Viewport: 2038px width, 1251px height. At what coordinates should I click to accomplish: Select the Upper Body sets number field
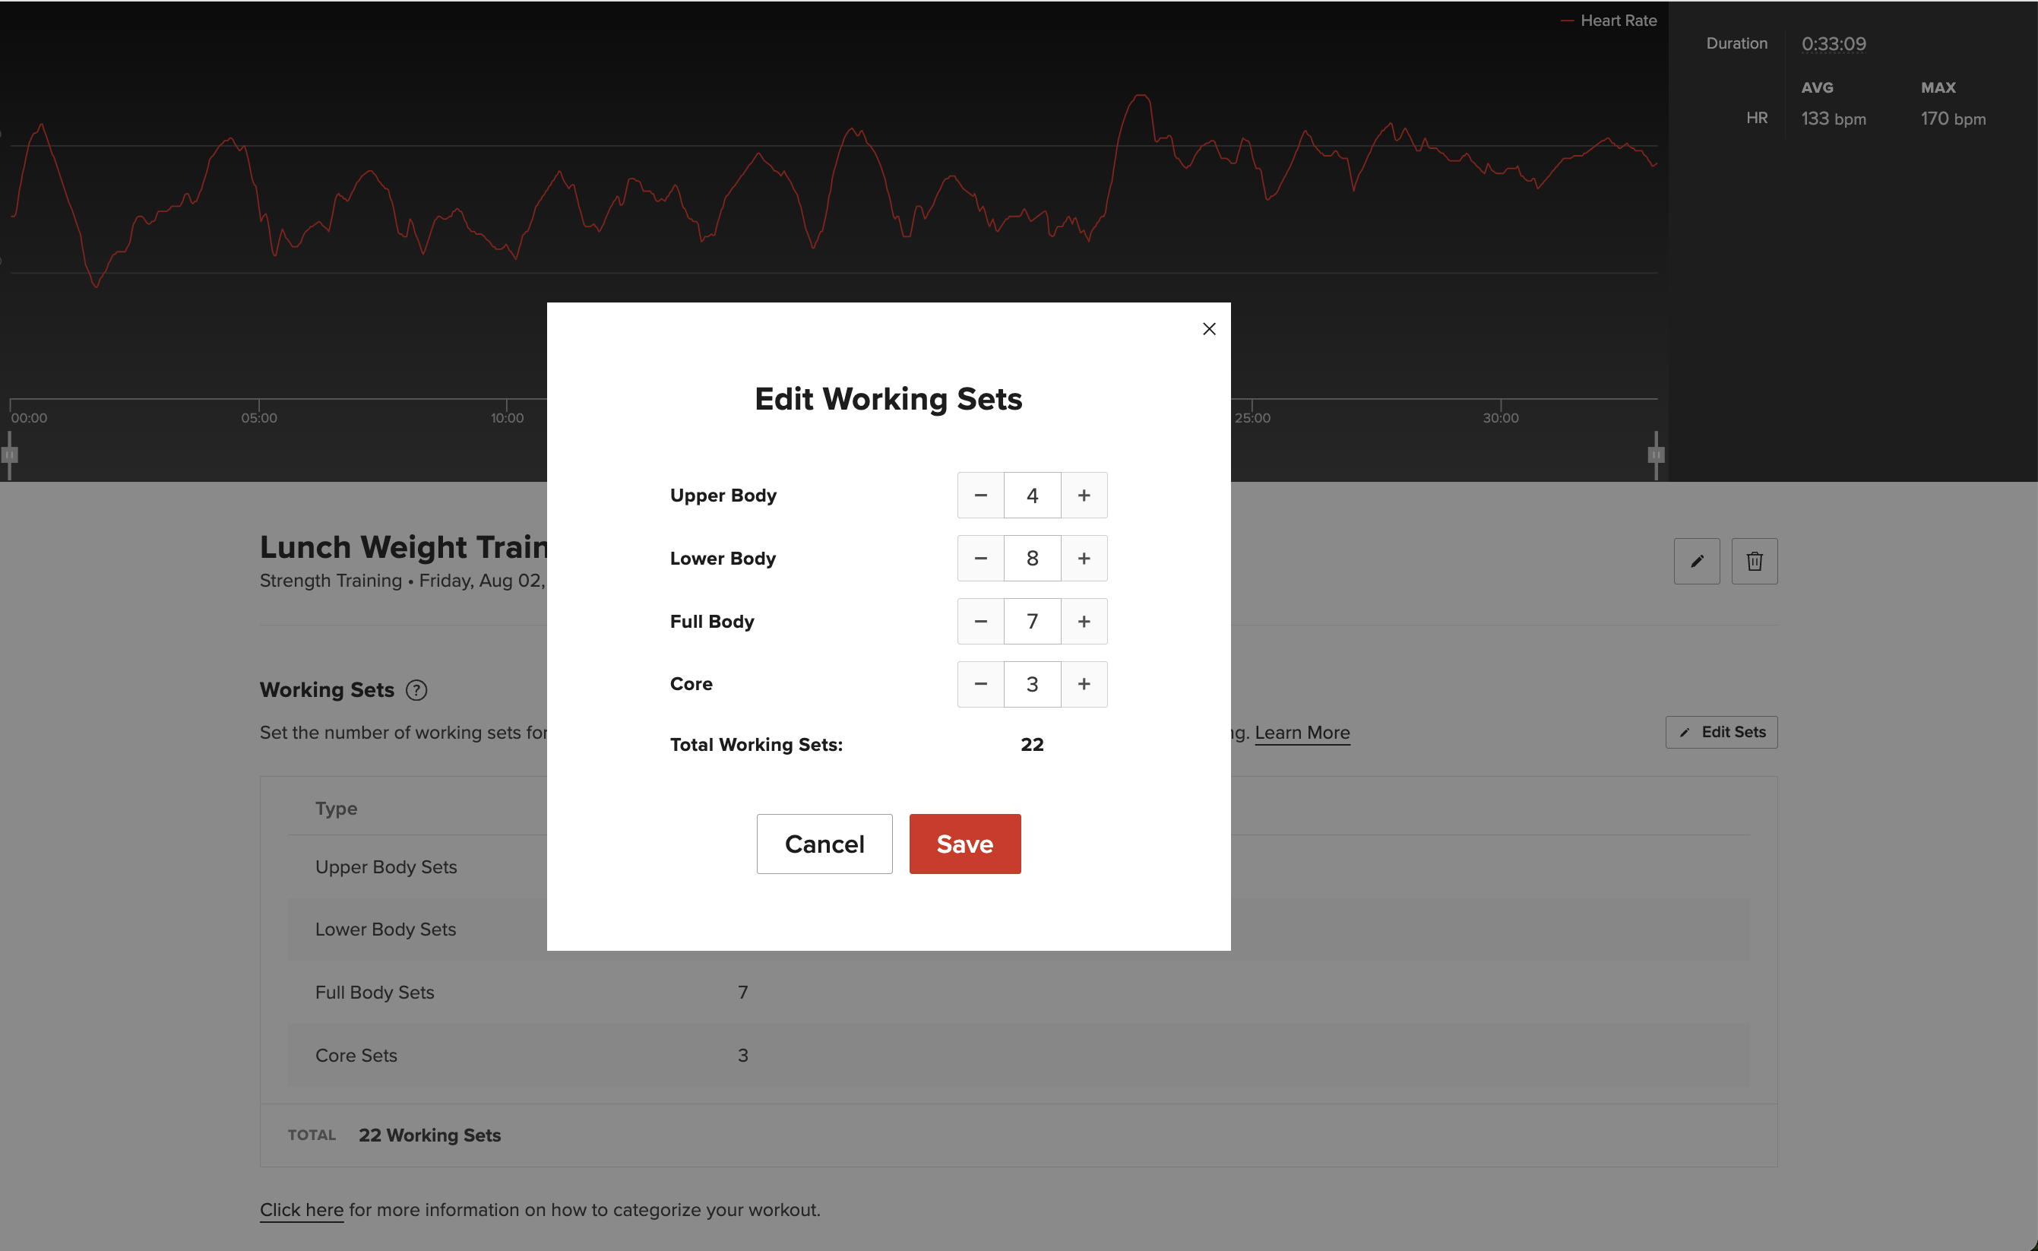1031,495
